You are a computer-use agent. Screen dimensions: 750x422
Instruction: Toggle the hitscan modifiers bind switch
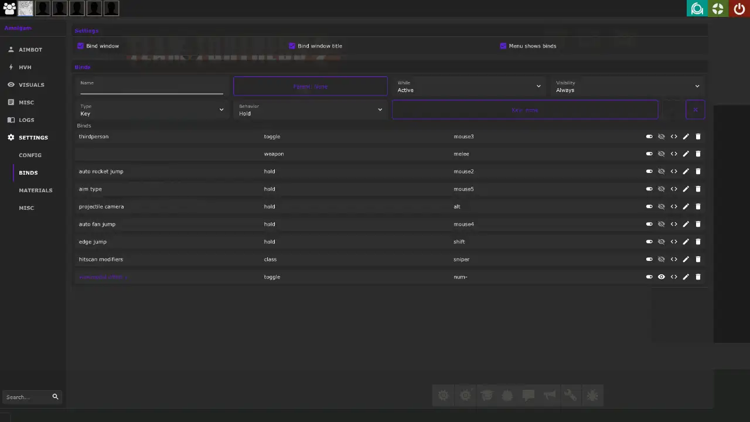coord(649,260)
